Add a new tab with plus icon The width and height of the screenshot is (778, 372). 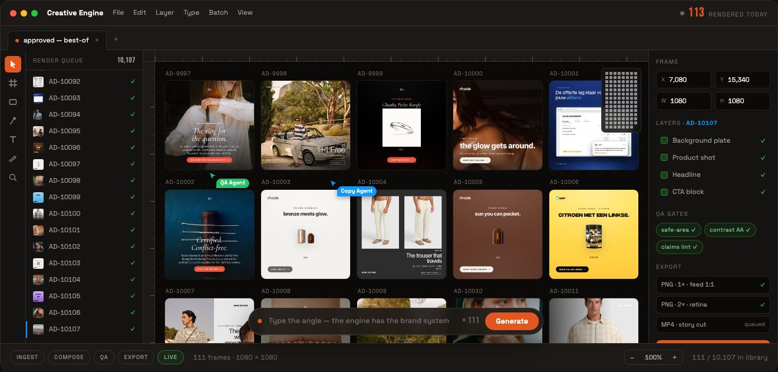[116, 39]
